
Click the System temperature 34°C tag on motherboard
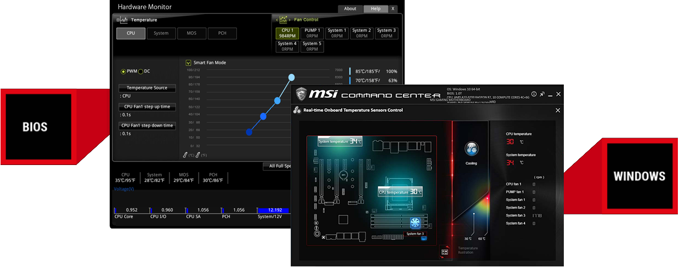click(340, 141)
